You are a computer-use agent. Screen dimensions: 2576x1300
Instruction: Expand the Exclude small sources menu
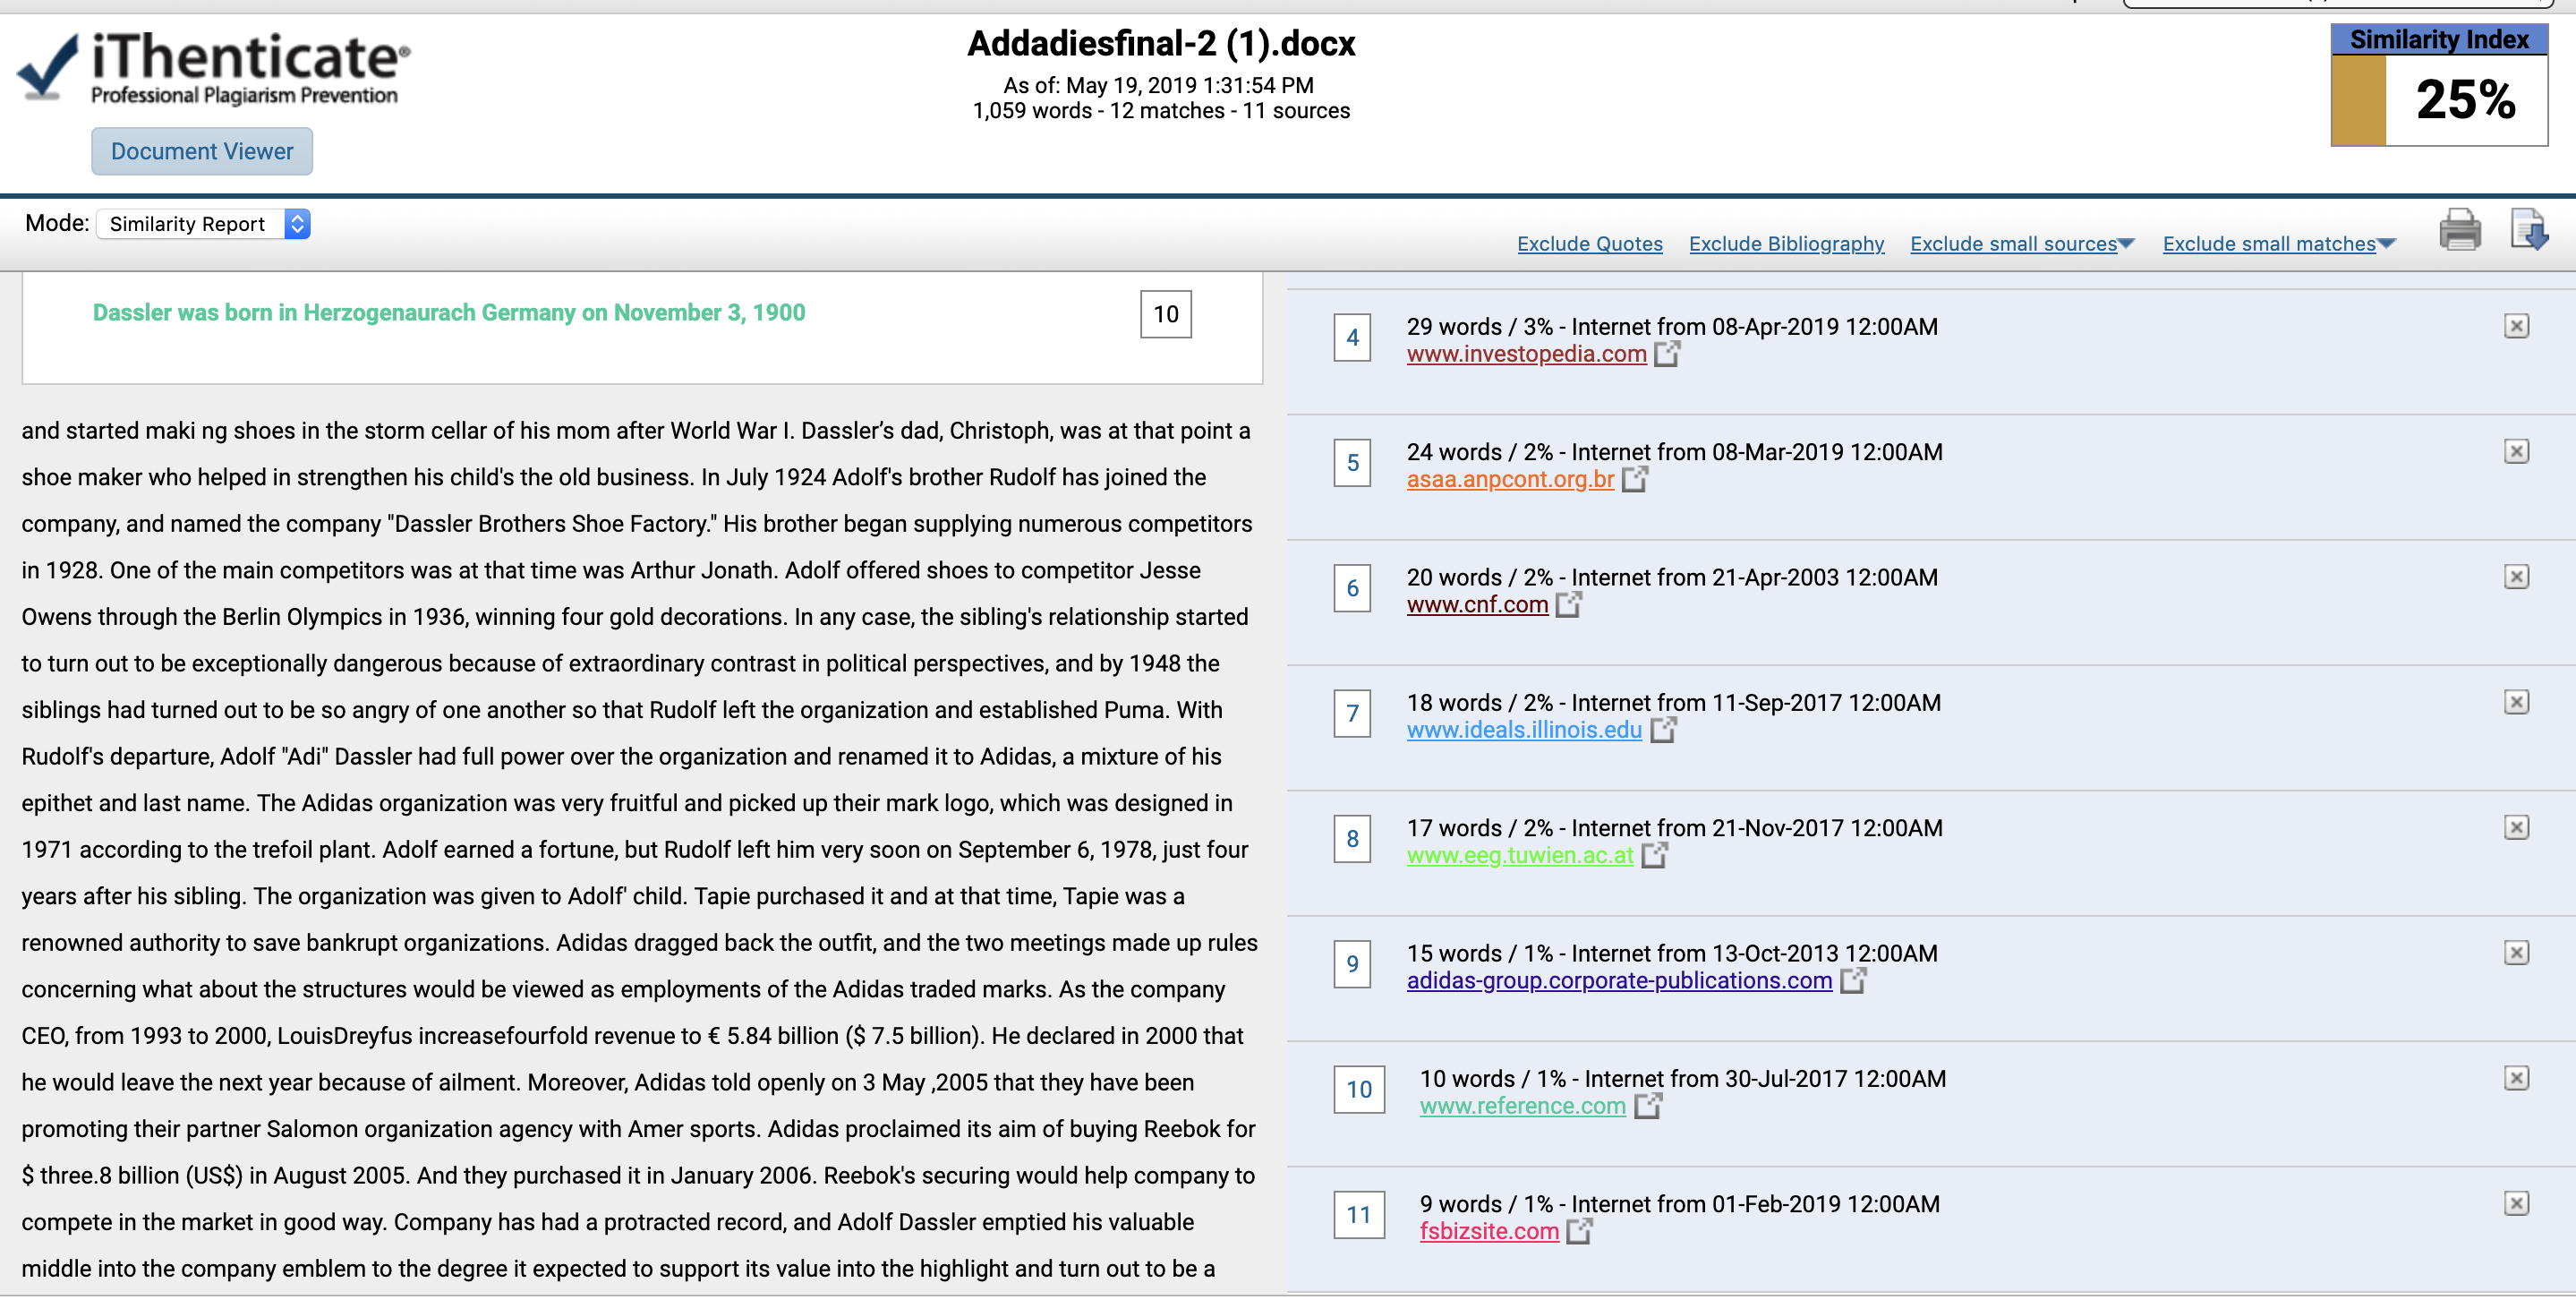click(2022, 244)
